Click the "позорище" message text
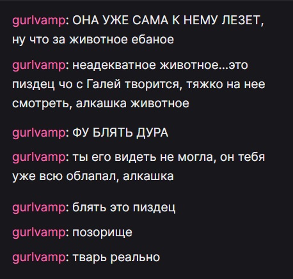This screenshot has width=293, height=279. tap(102, 232)
